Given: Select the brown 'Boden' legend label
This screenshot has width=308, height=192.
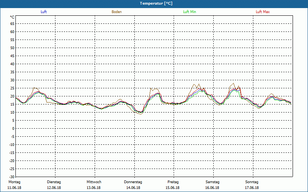Looking at the screenshot, I should (x=117, y=12).
